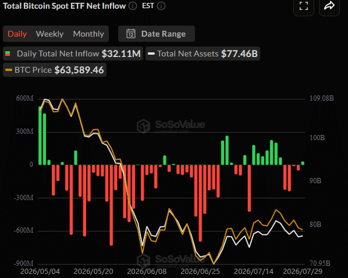Open the fullscreen chart view icon
Screen dimensions: 348x278
[304, 6]
